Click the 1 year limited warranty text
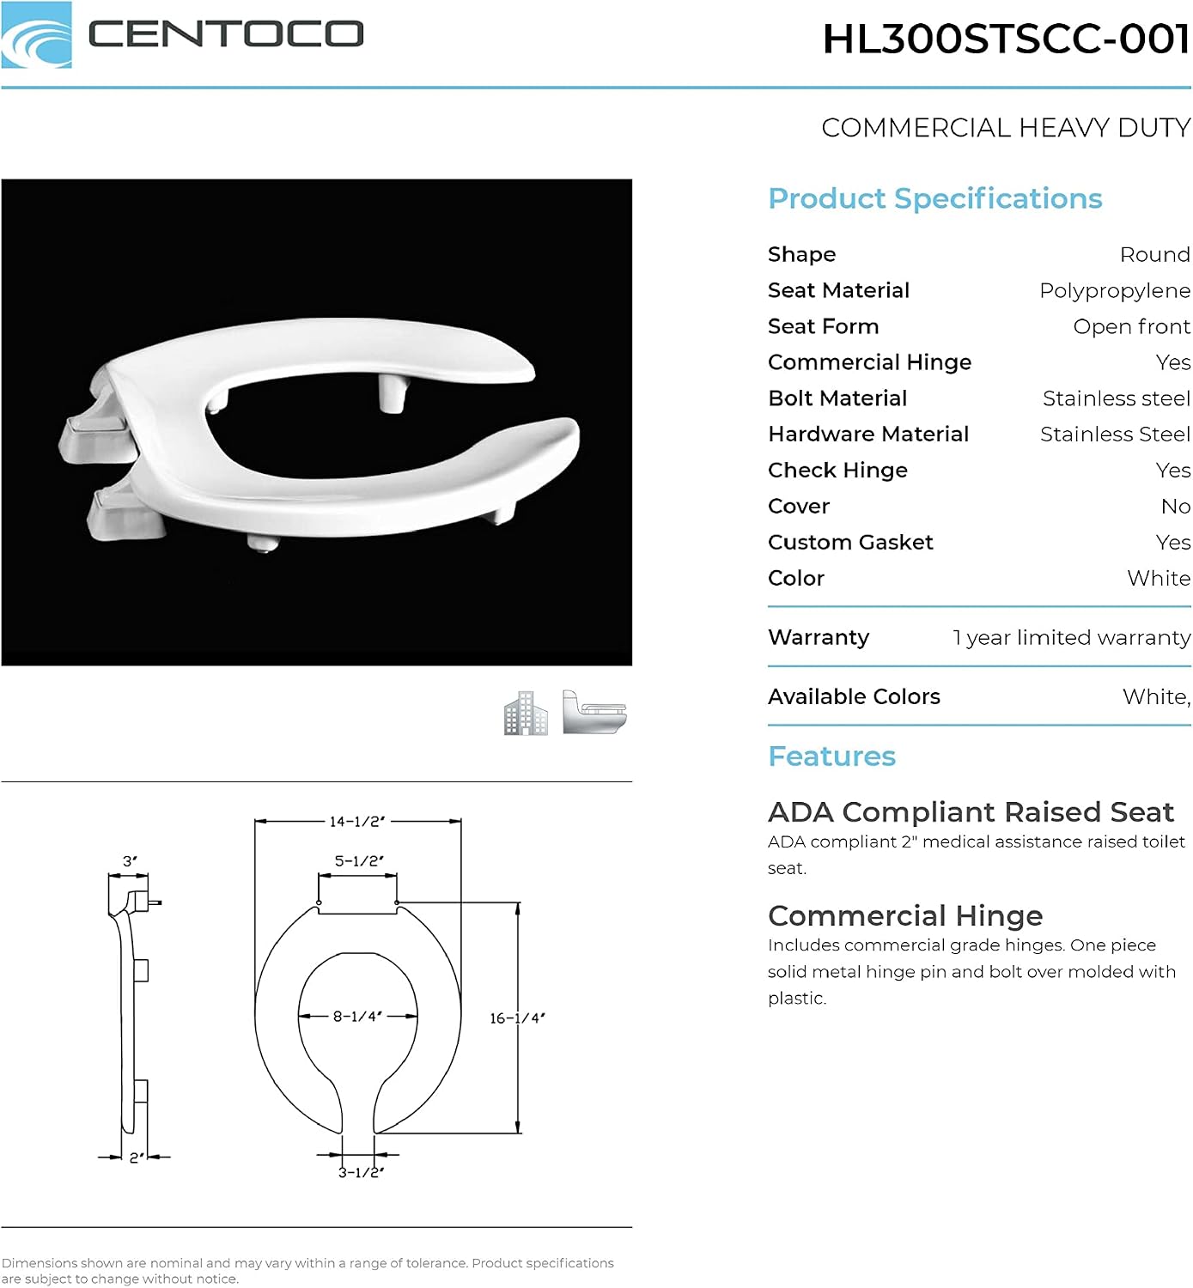 pos(1071,638)
